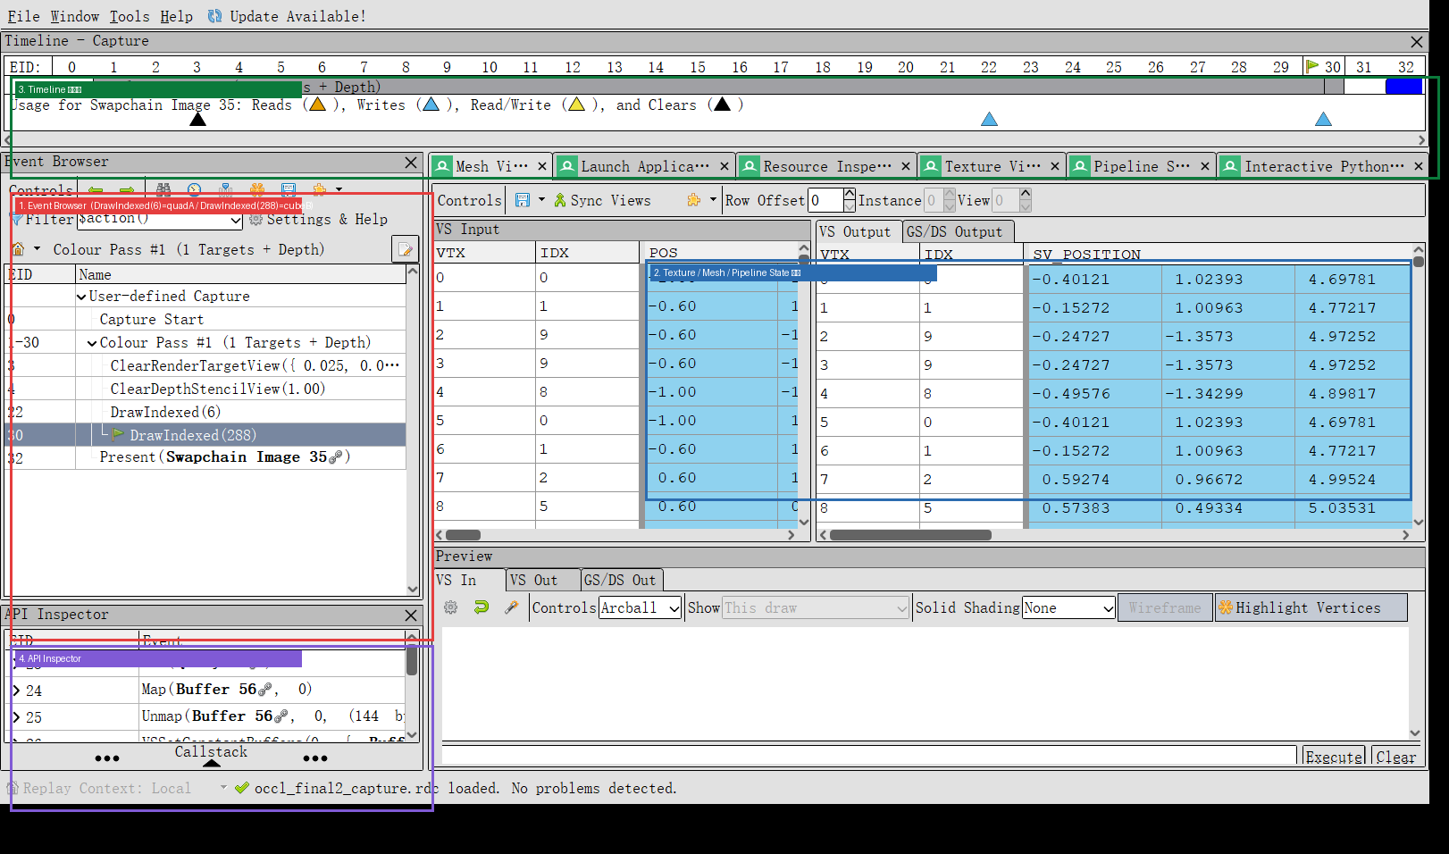Click Settings & Help in Event Browser
This screenshot has width=1449, height=854.
(327, 220)
